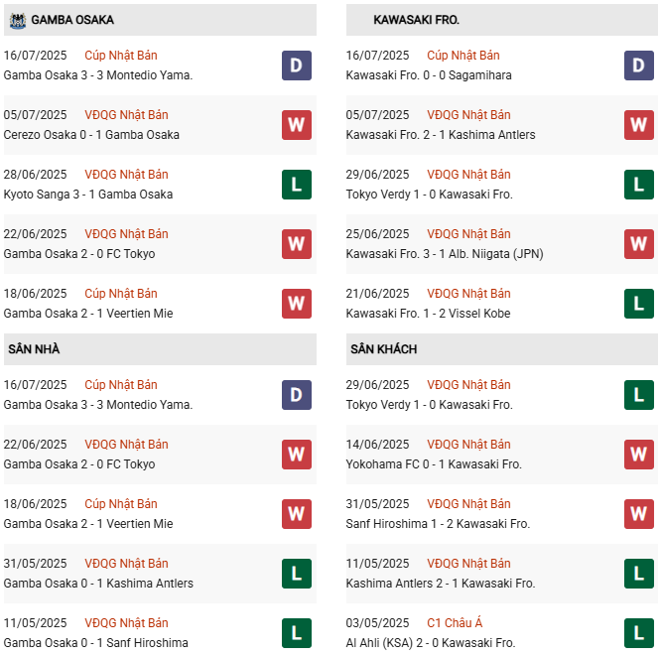Open the Cerezo Osaka 0 - 1 Gamba Osaka match
Image resolution: width=658 pixels, height=656 pixels.
(91, 135)
